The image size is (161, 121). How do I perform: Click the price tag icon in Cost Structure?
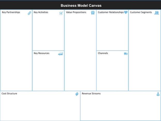coord(77,94)
